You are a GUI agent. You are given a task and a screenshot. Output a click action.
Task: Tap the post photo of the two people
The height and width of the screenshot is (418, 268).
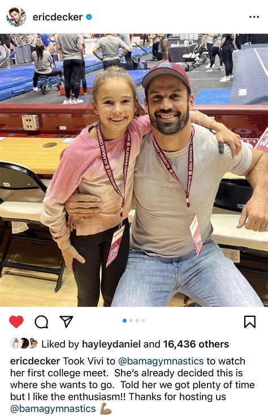[134, 170]
